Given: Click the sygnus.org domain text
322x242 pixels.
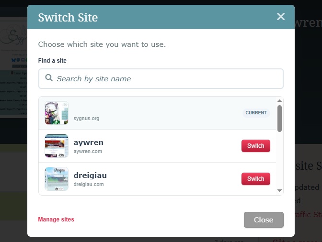Looking at the screenshot, I should (86, 119).
